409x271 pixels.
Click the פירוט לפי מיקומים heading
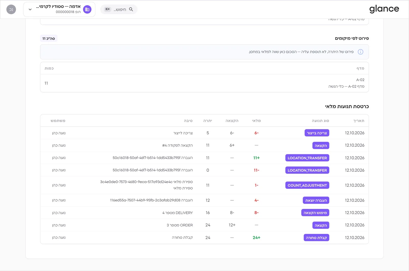click(352, 38)
